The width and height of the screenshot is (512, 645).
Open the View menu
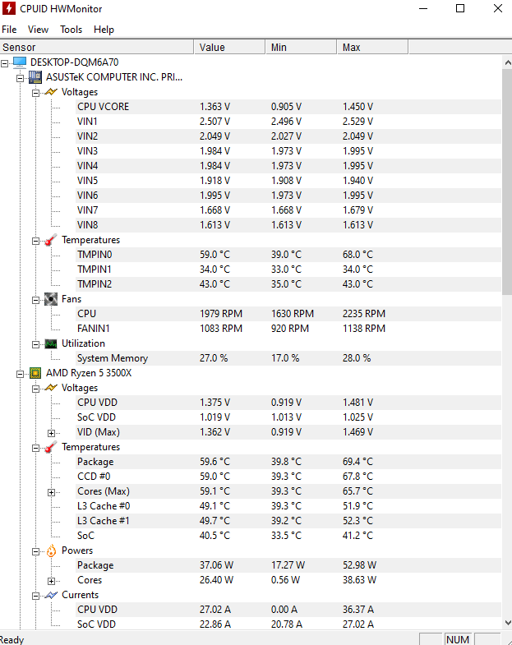[39, 30]
